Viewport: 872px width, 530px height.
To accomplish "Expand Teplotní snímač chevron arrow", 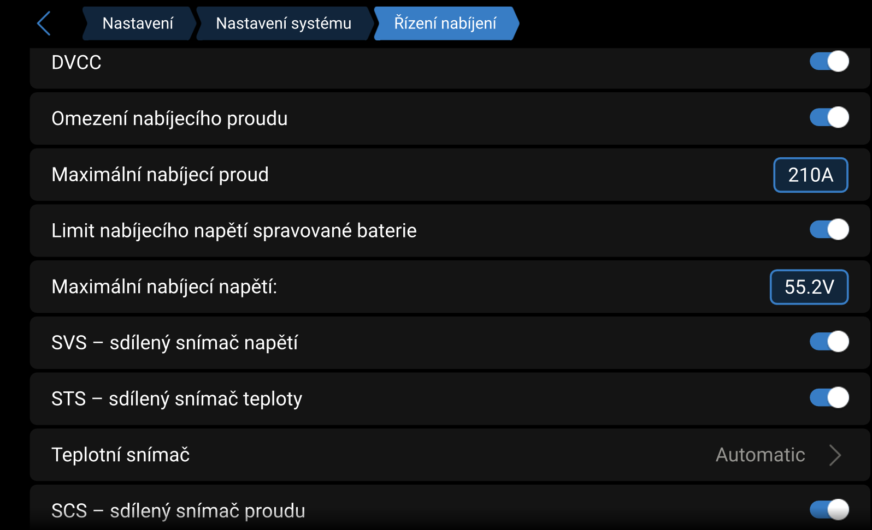I will [x=834, y=455].
